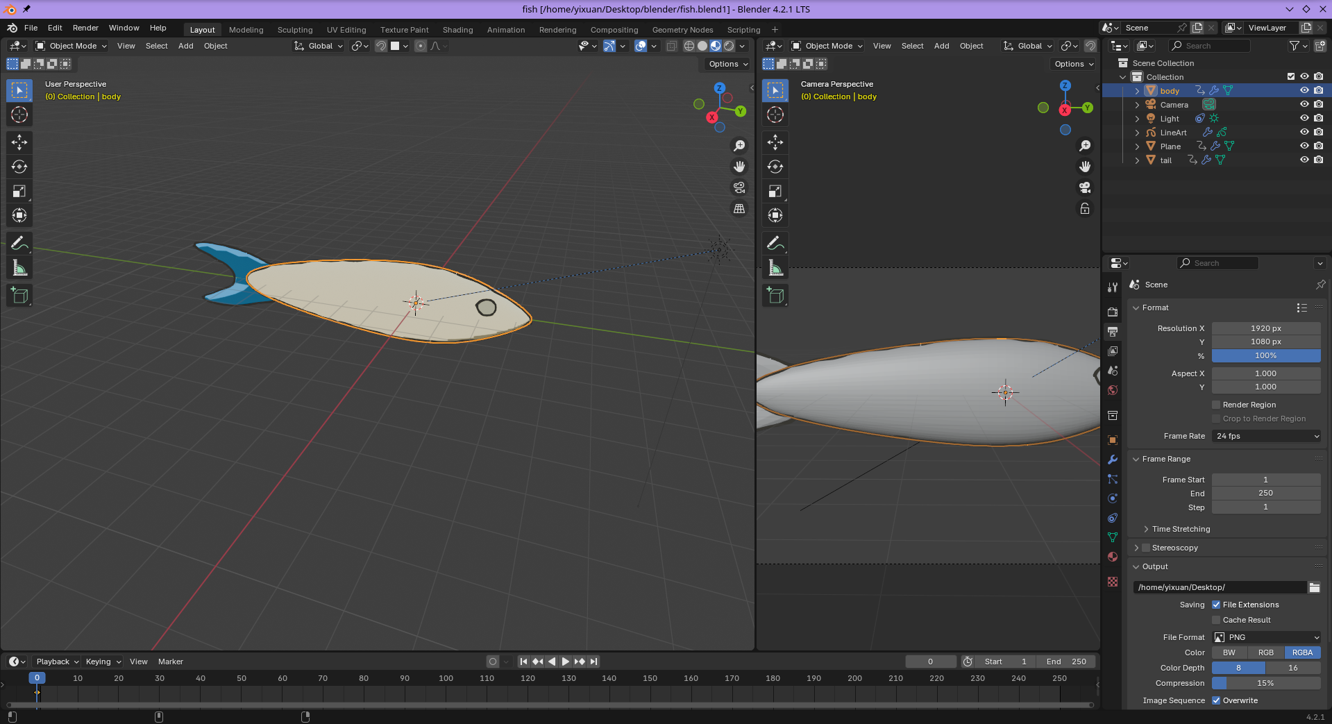
Task: Hide the Camera object in viewport
Action: tap(1304, 104)
